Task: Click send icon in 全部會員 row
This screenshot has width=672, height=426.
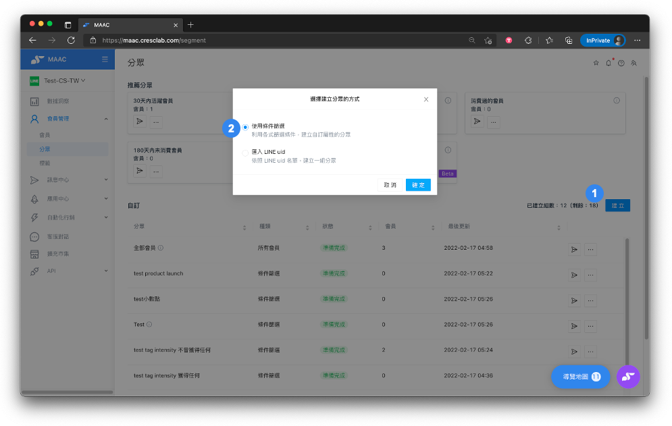Action: (x=574, y=249)
